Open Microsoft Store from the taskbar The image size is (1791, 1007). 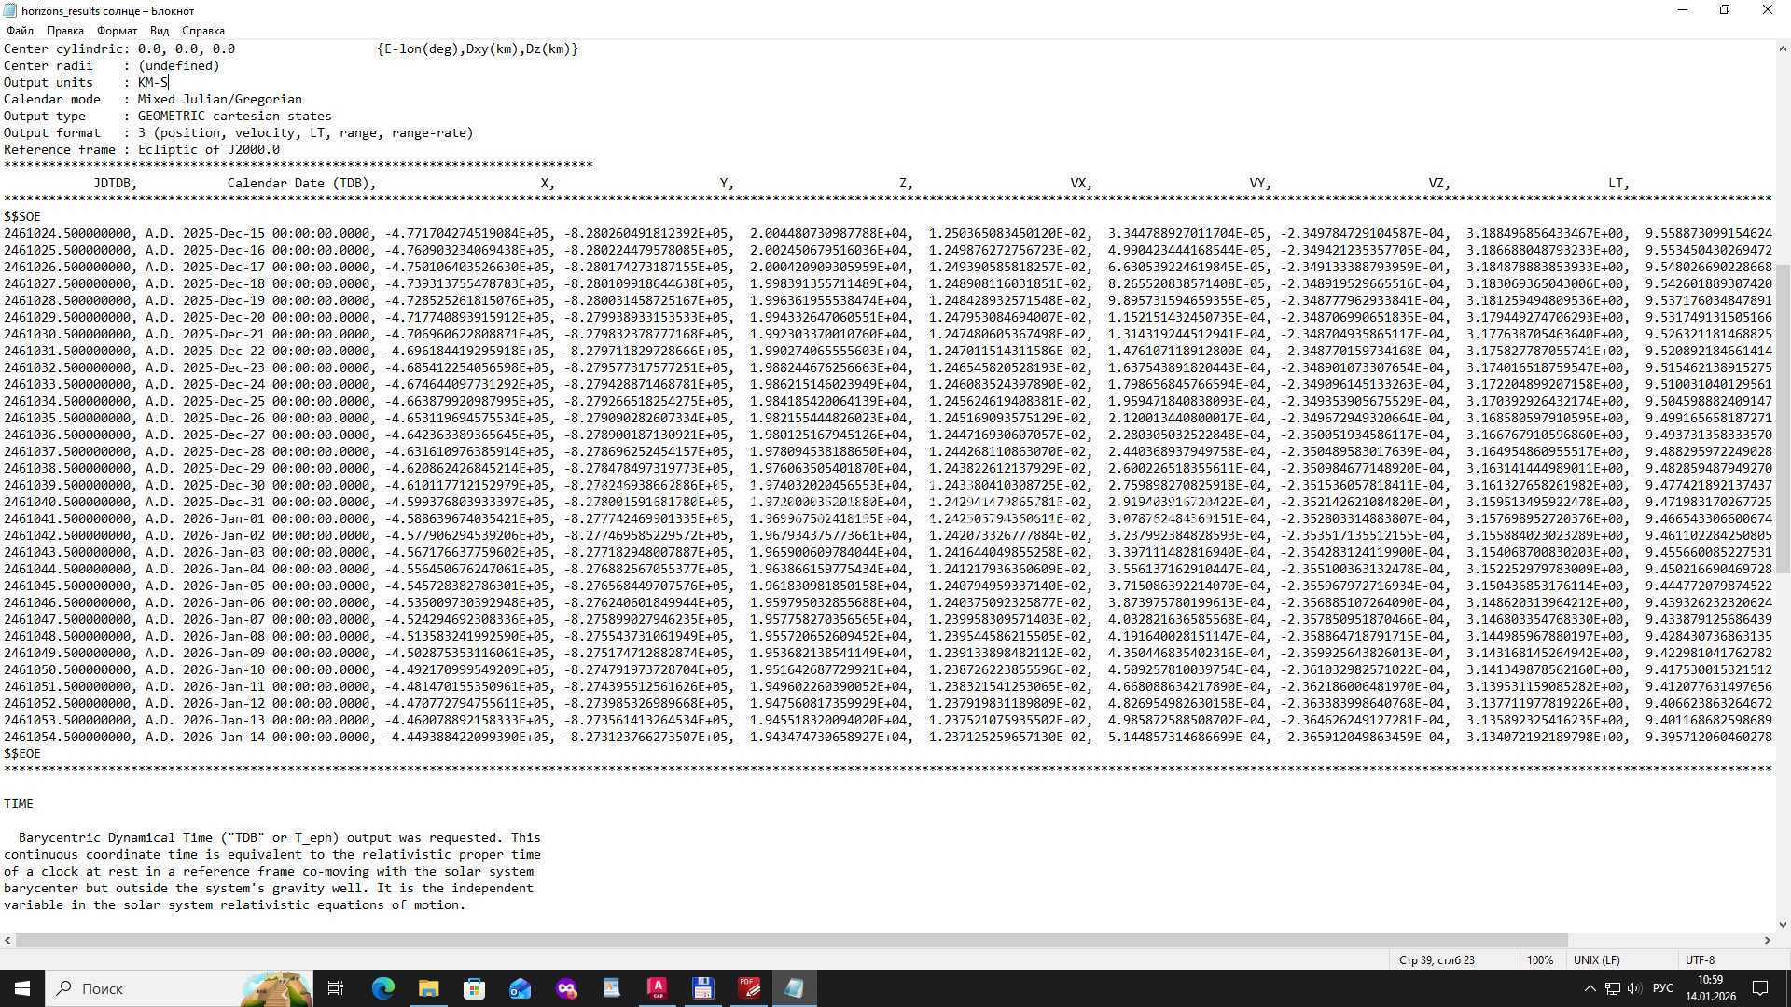click(474, 988)
